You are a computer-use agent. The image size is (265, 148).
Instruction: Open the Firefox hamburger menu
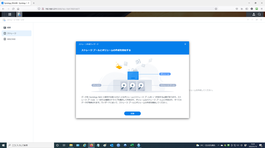262,9
